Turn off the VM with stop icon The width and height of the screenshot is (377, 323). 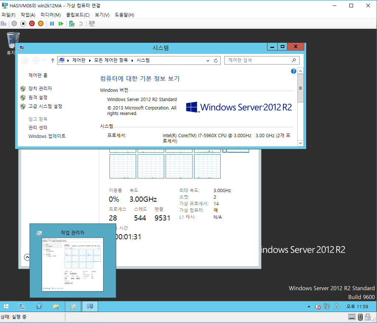[x=23, y=24]
